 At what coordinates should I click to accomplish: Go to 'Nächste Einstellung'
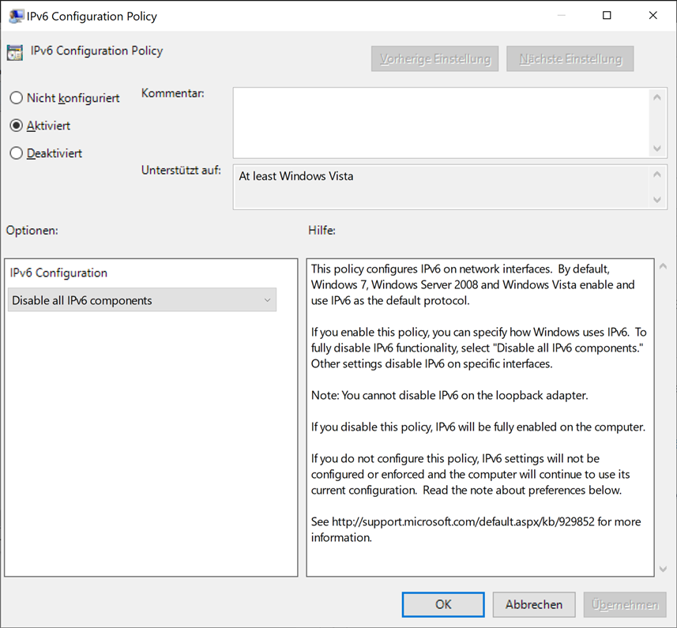click(x=570, y=58)
